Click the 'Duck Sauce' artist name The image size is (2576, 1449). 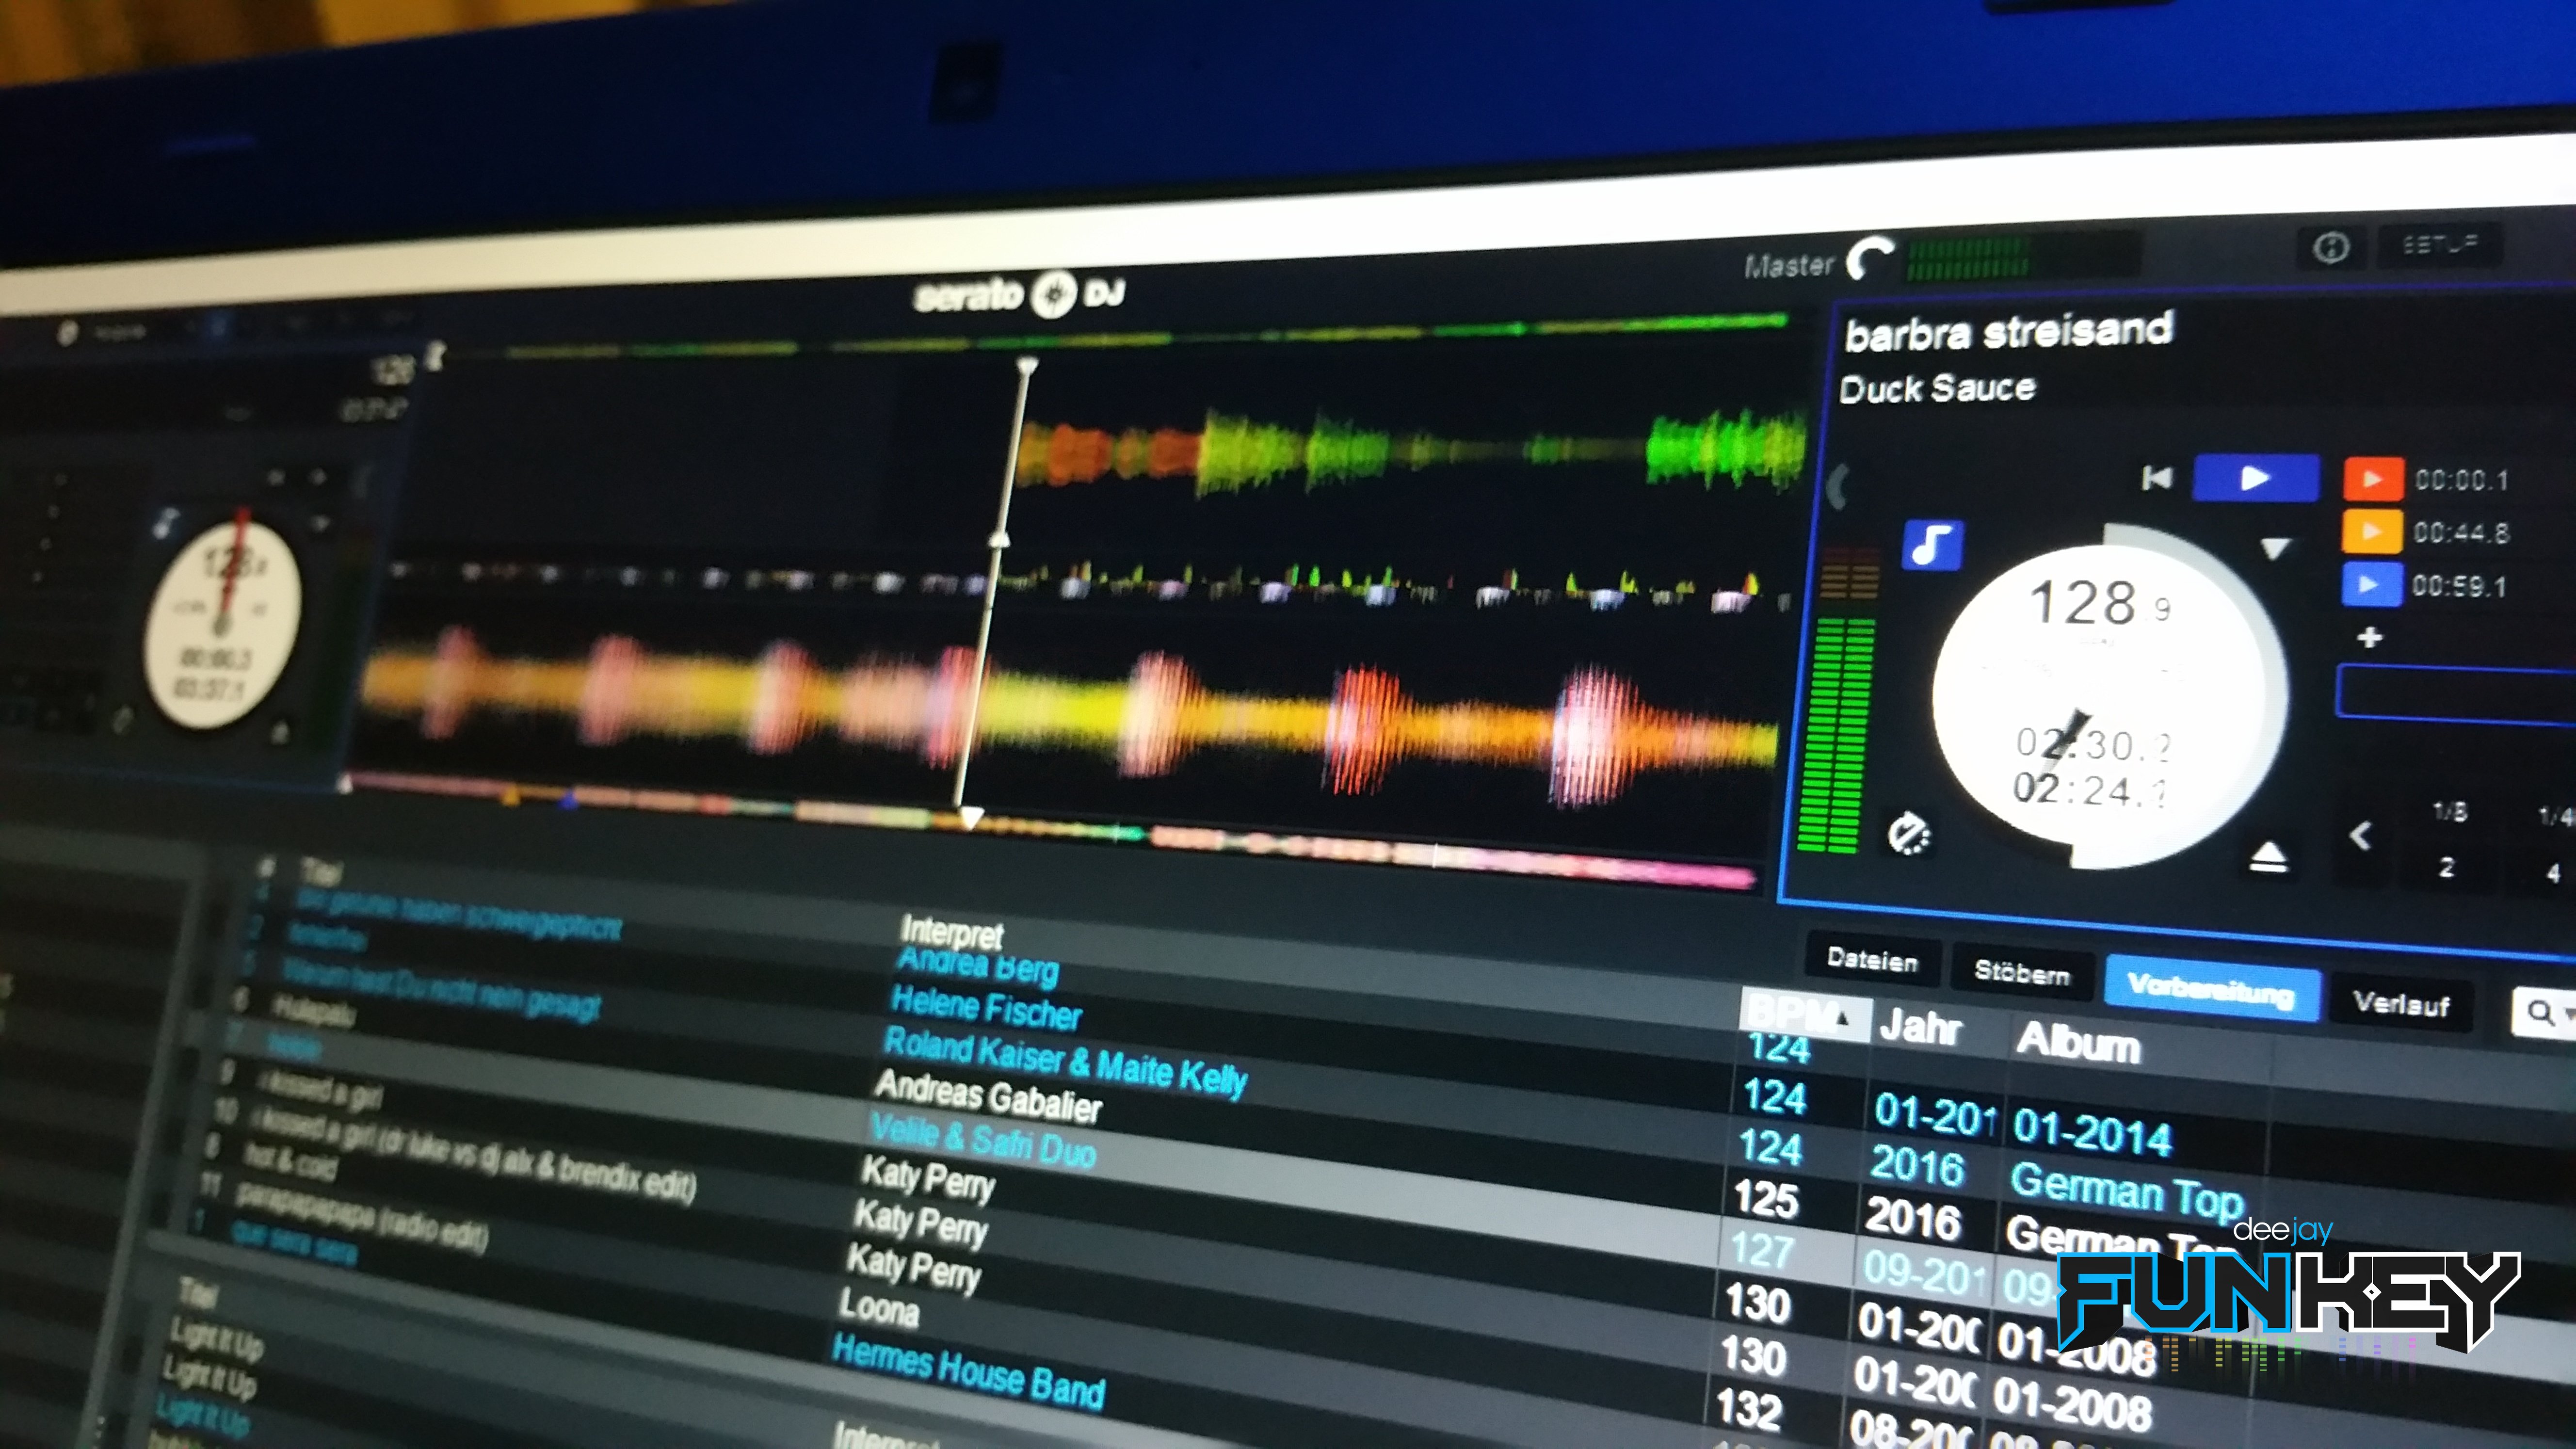tap(1937, 388)
